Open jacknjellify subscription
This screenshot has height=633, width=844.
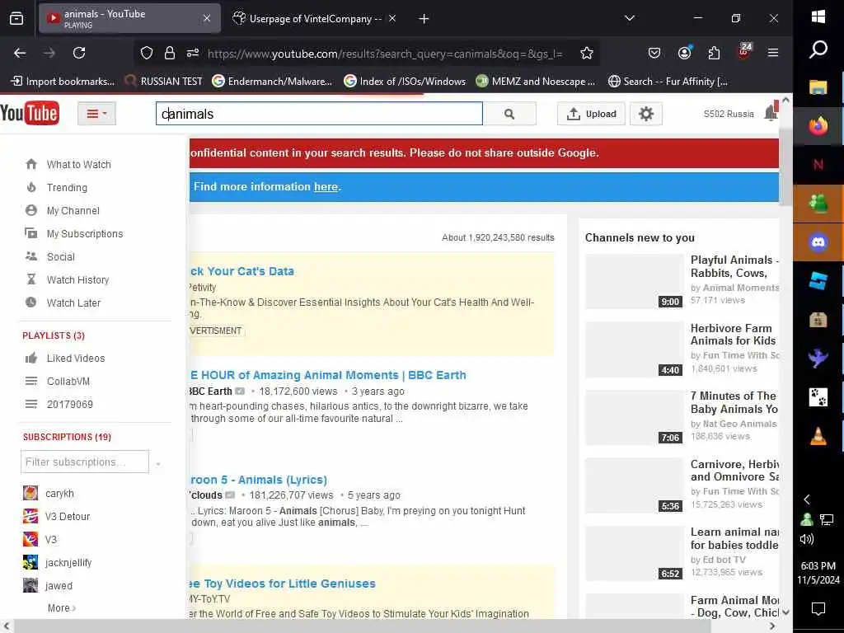click(x=68, y=562)
